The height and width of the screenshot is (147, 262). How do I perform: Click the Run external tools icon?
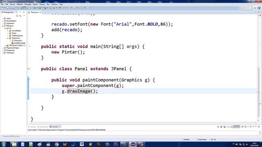point(45,8)
